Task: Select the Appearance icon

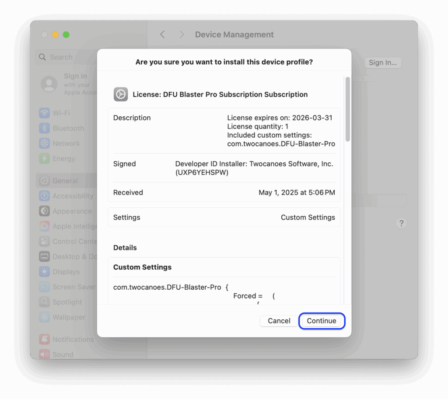Action: coord(44,211)
